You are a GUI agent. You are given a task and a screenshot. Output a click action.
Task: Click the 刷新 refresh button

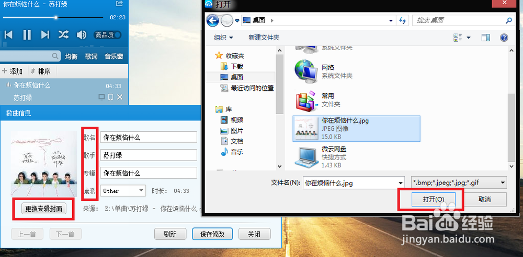pos(170,234)
